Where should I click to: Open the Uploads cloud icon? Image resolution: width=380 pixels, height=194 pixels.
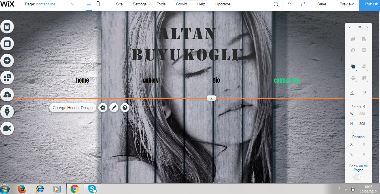[x=7, y=95]
